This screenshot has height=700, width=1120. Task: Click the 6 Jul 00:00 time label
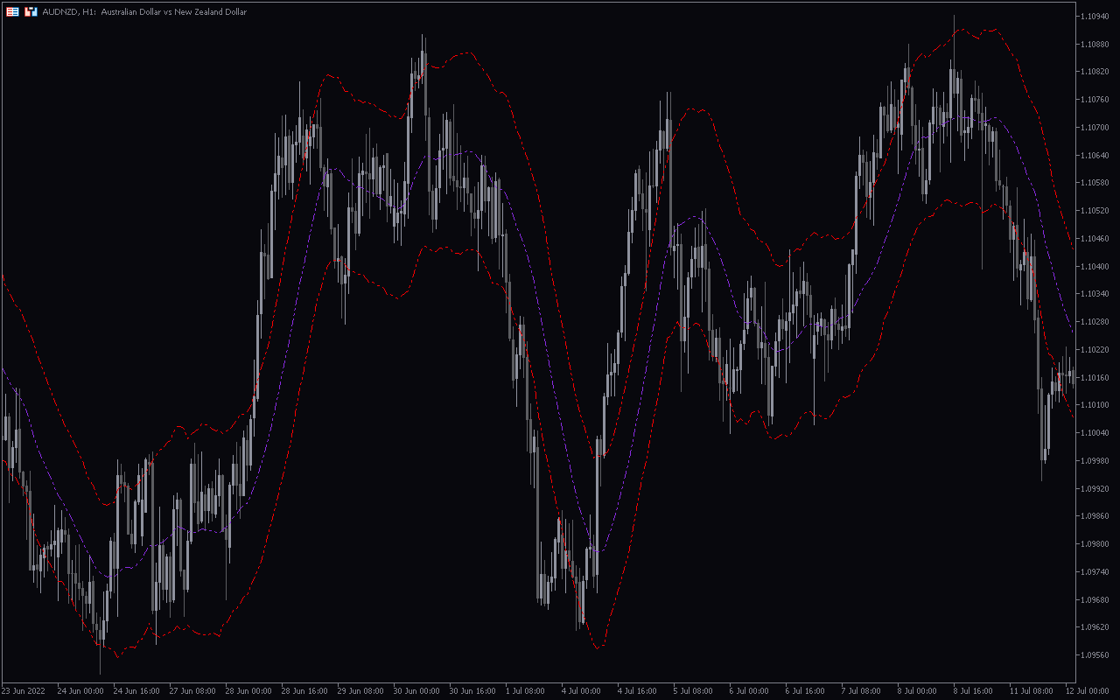[x=749, y=691]
